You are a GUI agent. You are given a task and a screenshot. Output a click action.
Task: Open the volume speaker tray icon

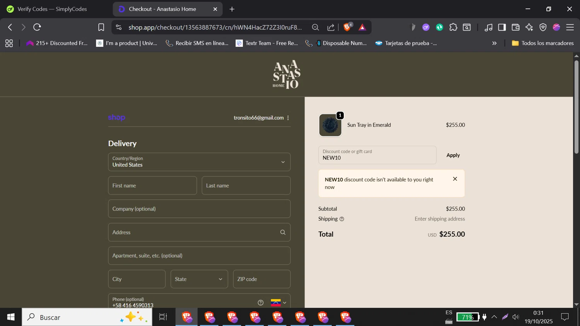pos(515,317)
